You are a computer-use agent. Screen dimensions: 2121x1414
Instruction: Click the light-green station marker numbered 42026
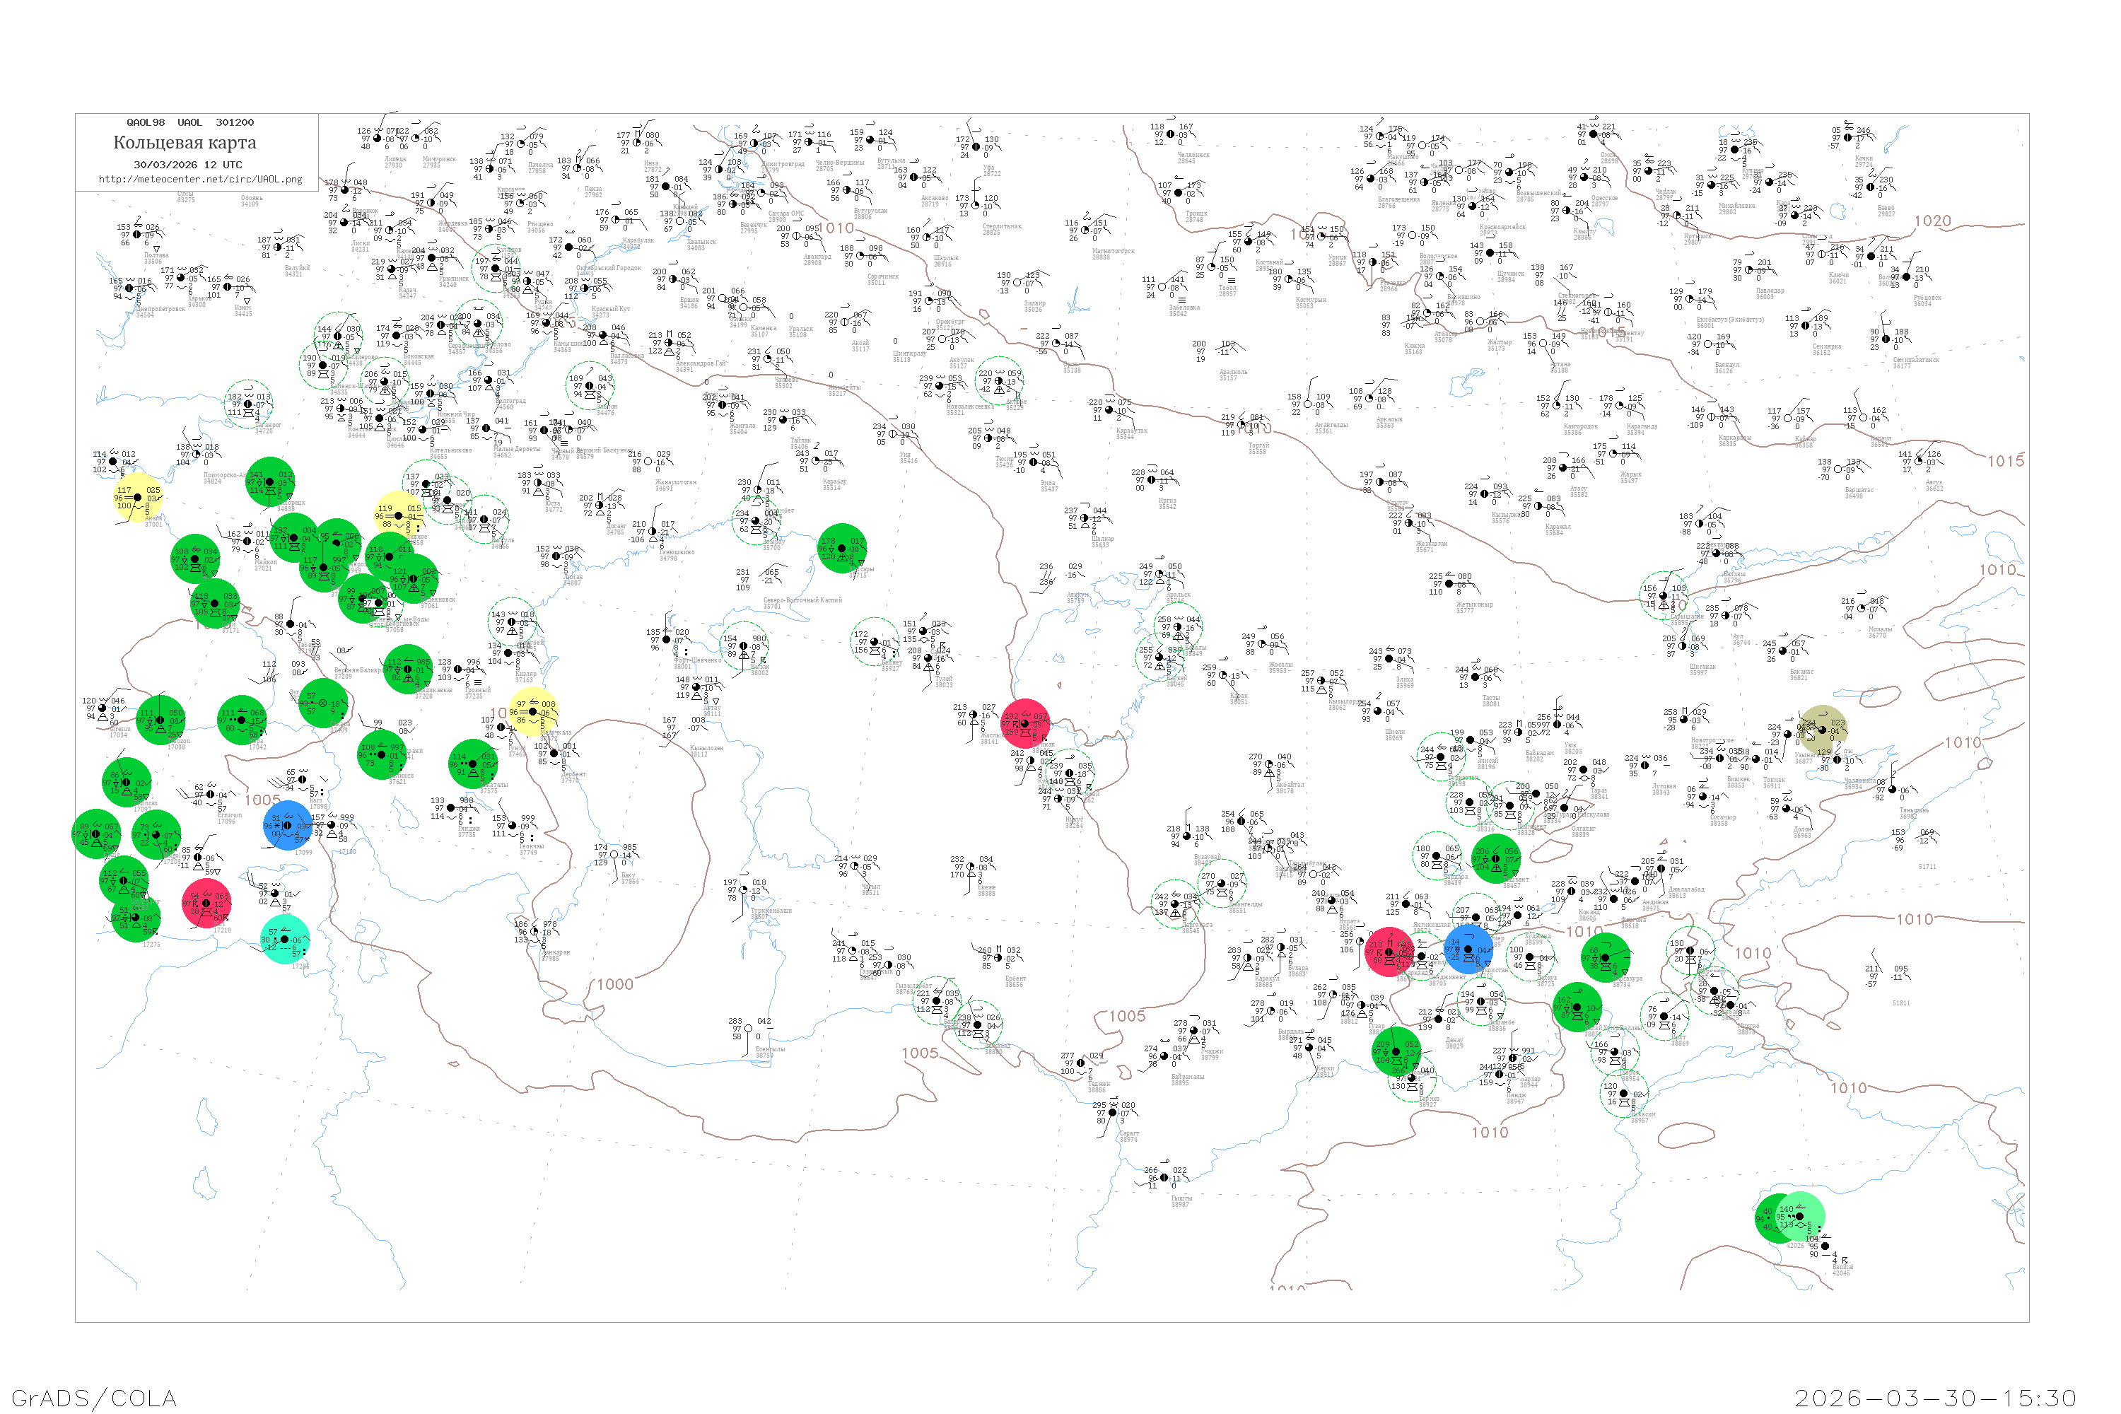click(1800, 1217)
